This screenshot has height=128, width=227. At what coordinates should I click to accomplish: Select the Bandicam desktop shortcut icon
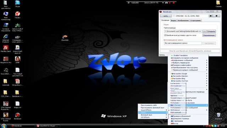tap(17, 115)
